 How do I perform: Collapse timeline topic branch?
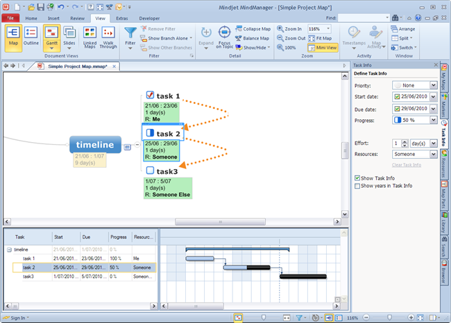[x=137, y=145]
